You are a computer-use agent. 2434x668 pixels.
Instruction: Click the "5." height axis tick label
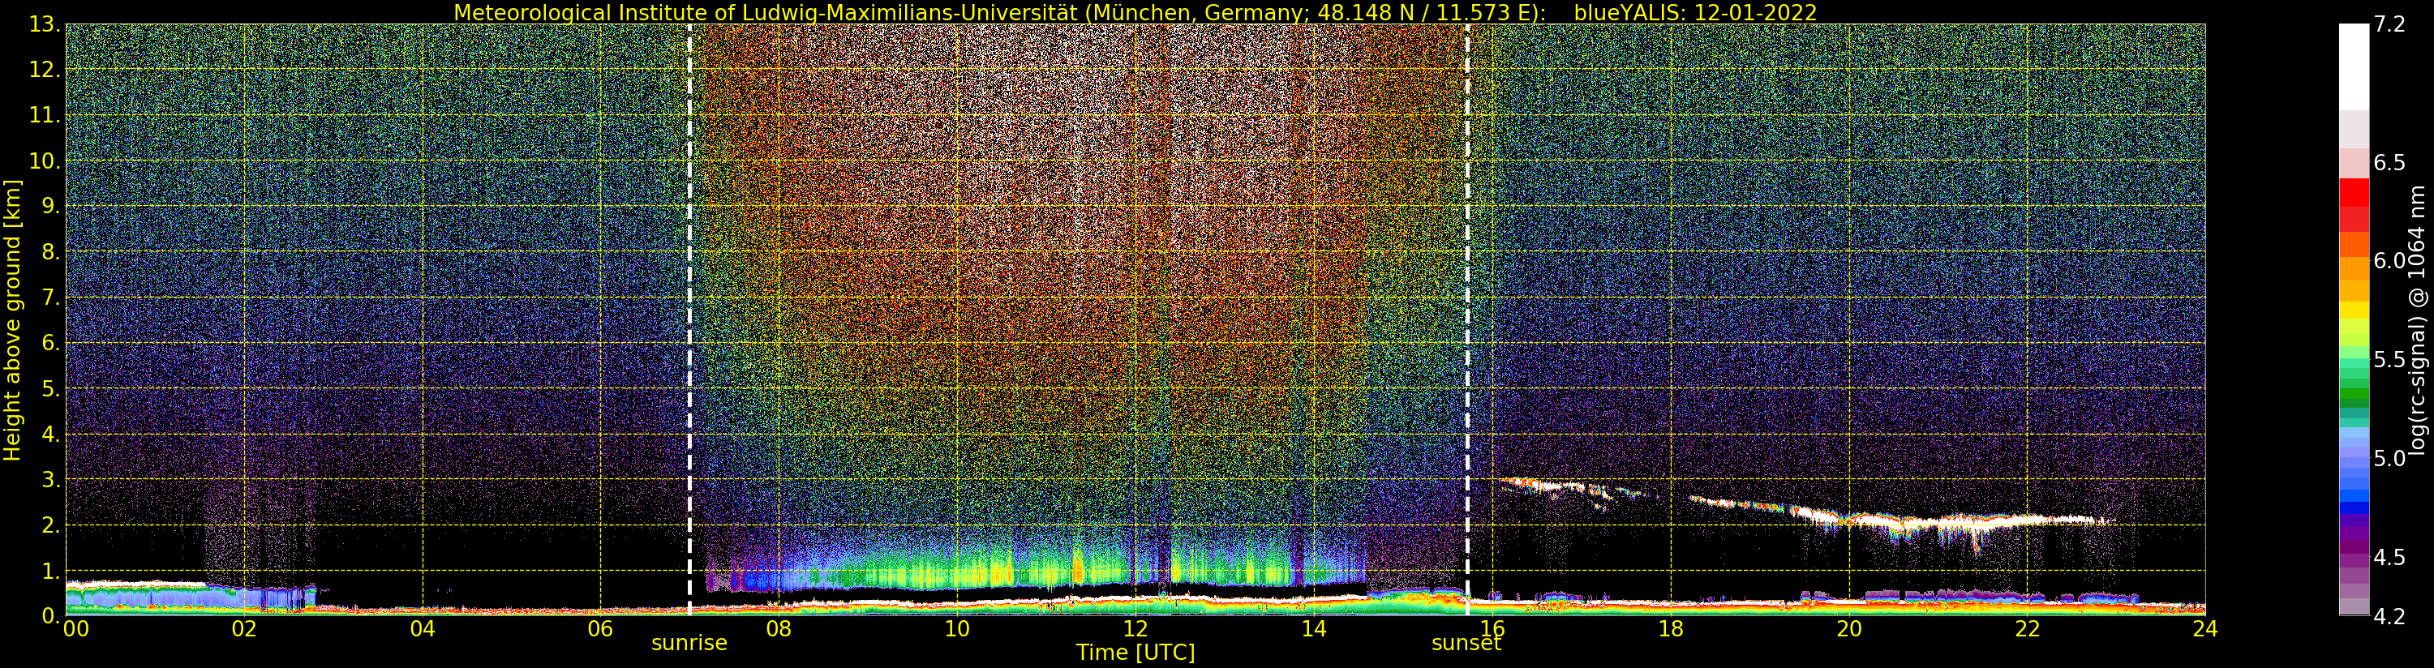51,388
